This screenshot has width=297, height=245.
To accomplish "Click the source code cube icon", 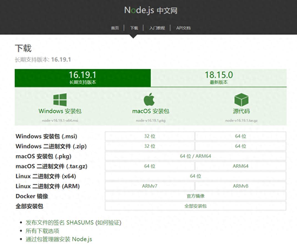I will [x=241, y=100].
